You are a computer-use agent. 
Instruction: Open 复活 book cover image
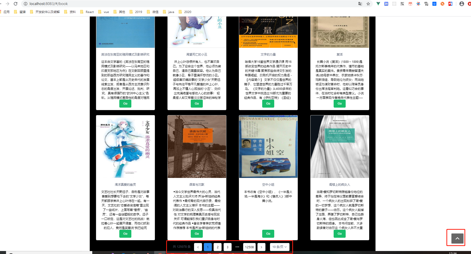point(340,32)
